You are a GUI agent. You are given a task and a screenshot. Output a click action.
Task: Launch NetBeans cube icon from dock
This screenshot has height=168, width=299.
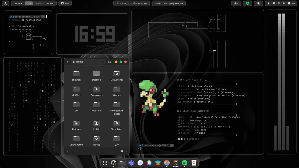click(149, 163)
